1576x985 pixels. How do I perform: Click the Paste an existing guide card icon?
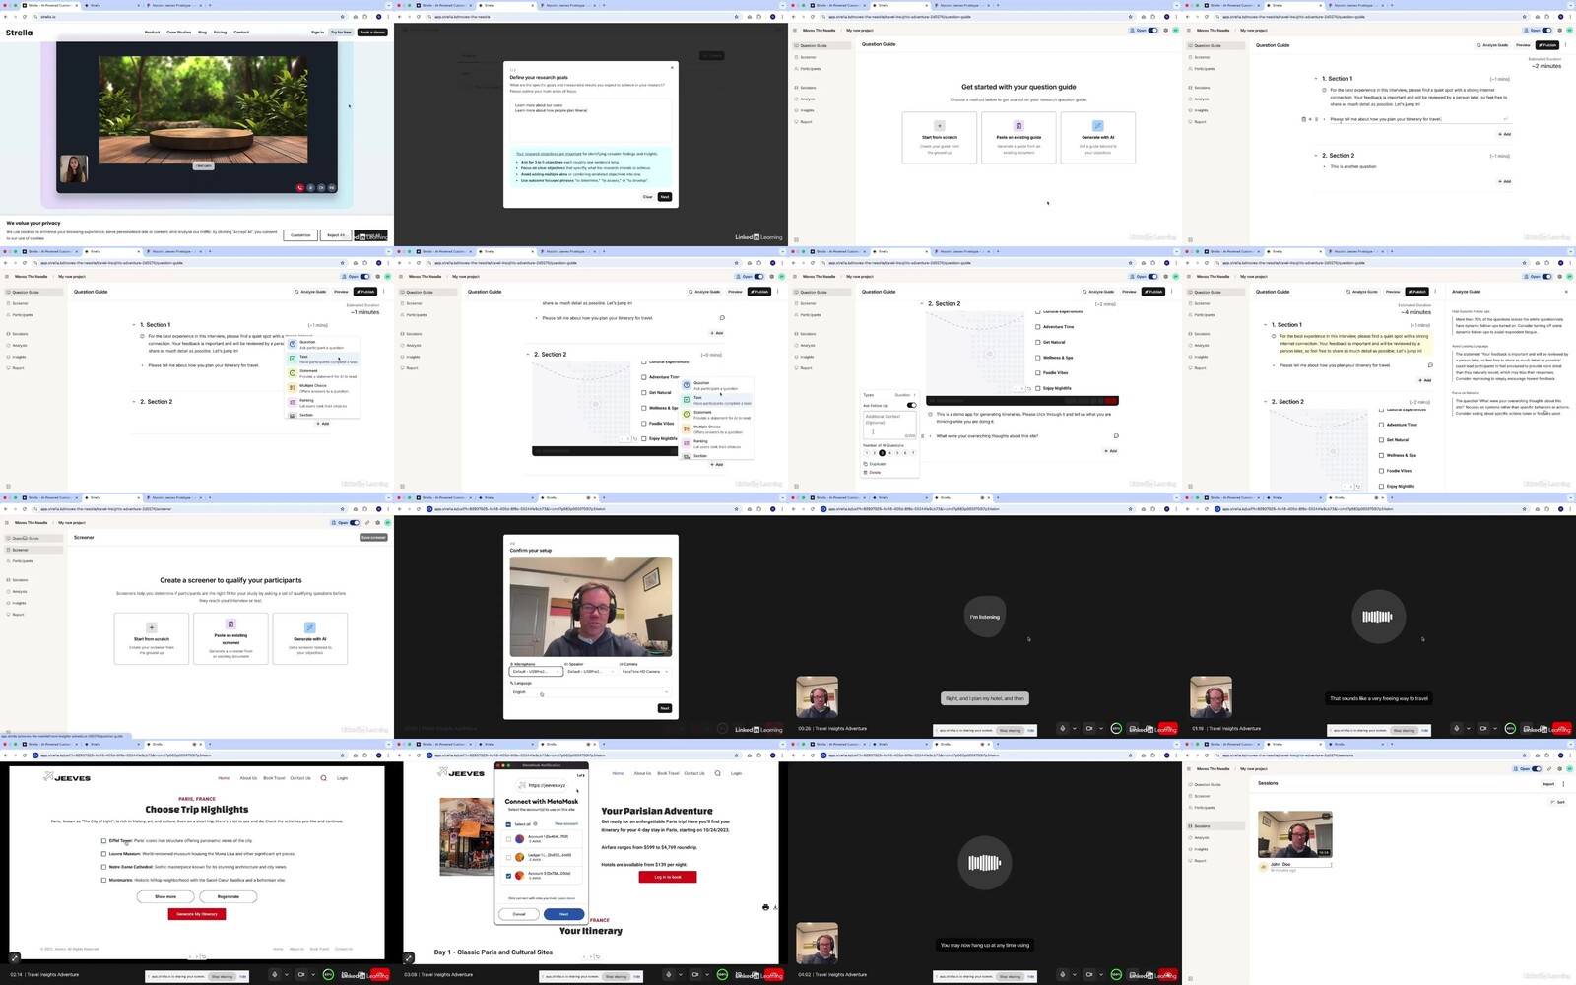[x=1018, y=126]
